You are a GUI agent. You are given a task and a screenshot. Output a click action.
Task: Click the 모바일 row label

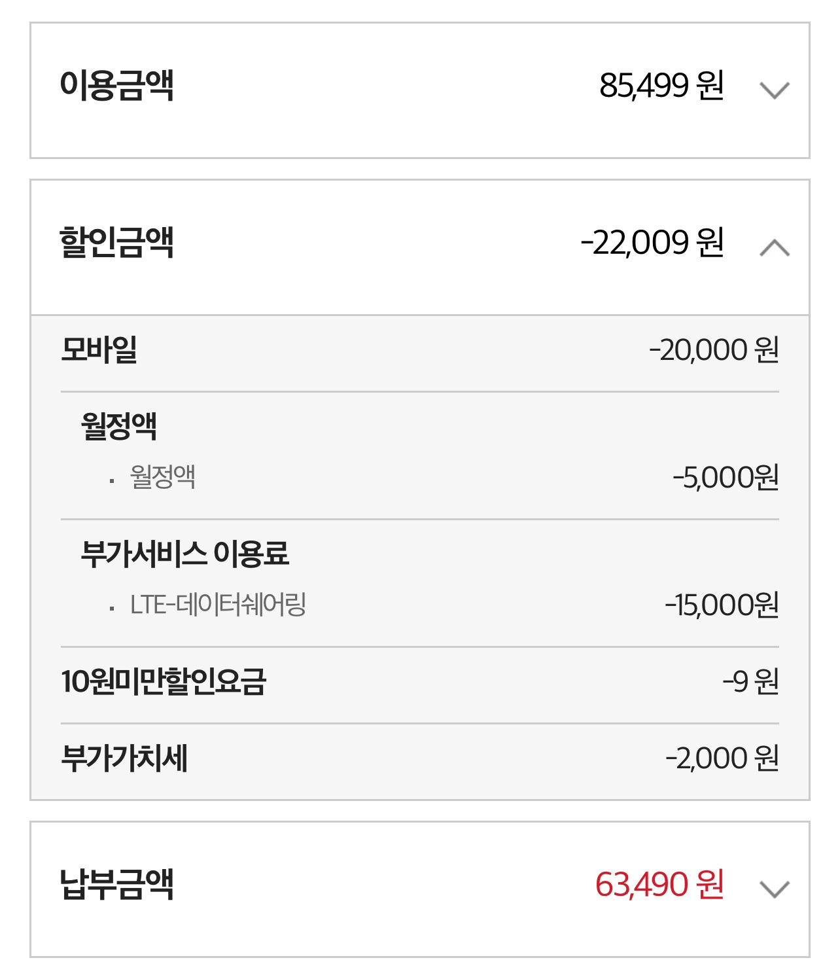click(99, 349)
